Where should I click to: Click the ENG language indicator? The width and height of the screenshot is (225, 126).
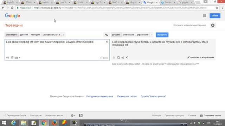[208, 123]
